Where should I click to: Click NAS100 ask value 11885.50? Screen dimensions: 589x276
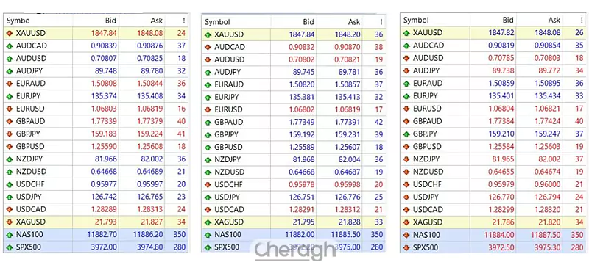coord(345,235)
